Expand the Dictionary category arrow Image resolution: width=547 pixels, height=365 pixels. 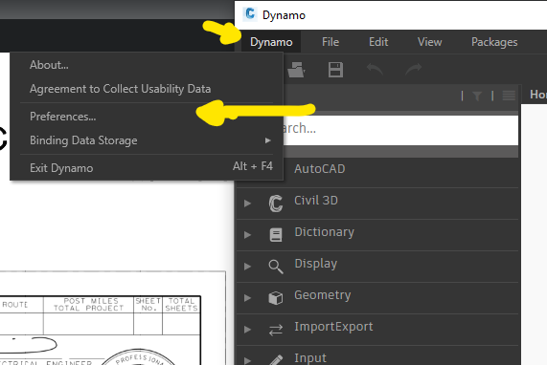pyautogui.click(x=247, y=234)
